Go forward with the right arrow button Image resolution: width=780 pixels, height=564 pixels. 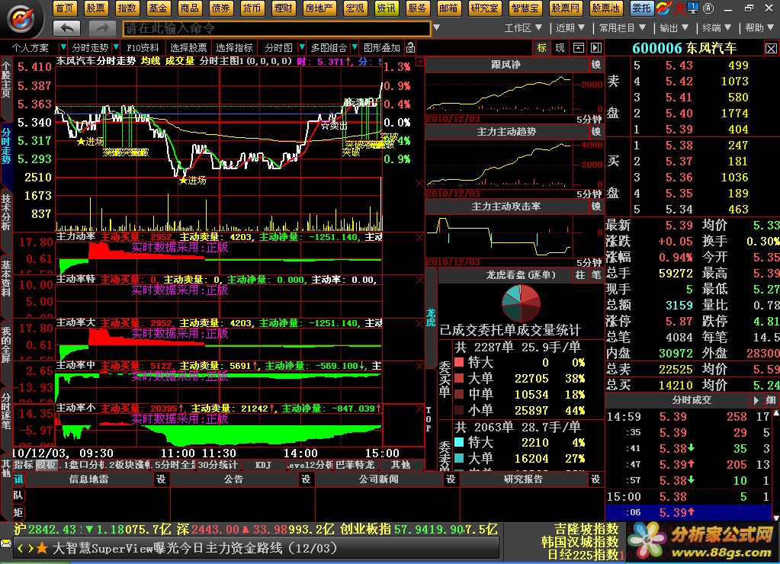pos(102,28)
